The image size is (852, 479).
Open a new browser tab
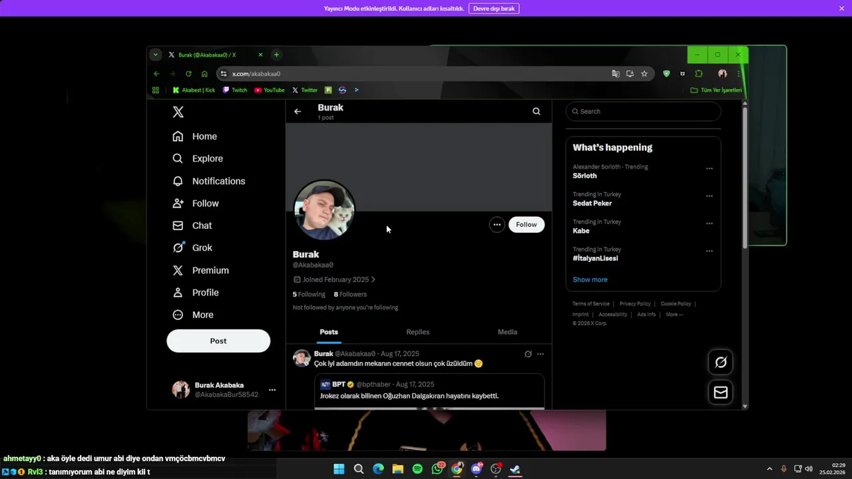pyautogui.click(x=276, y=55)
